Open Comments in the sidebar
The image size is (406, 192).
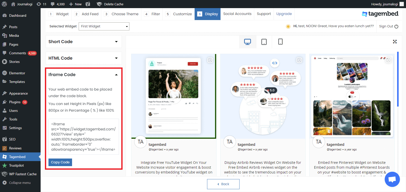20,53
